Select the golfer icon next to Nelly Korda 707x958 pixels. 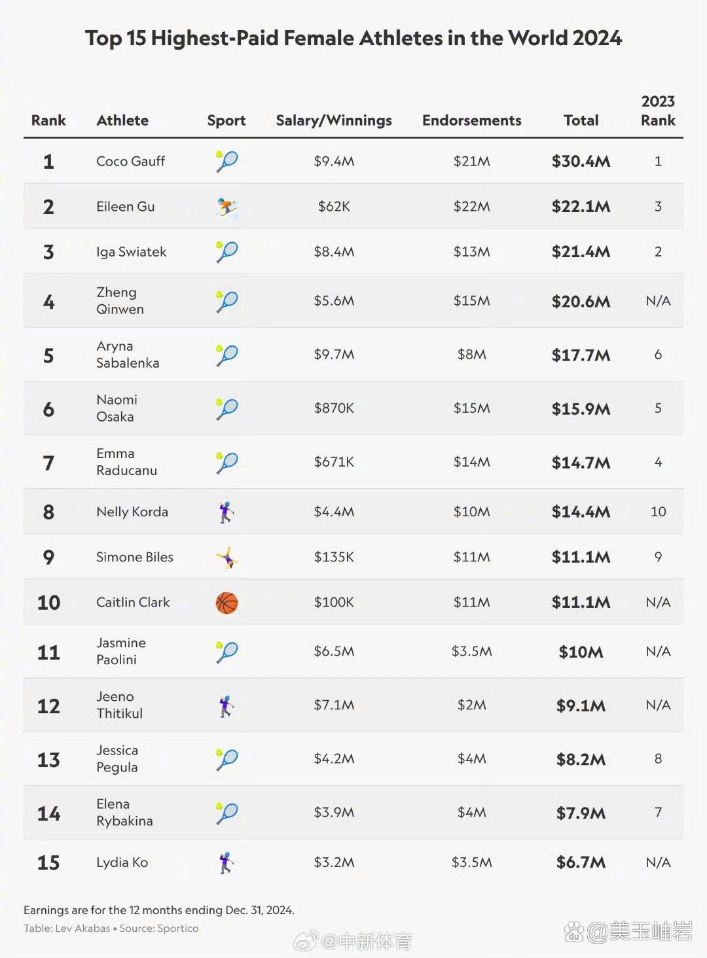point(227,512)
